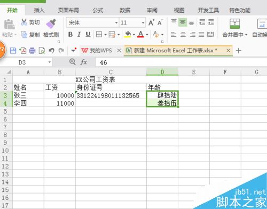Image resolution: width=267 pixels, height=209 pixels.
Task: Open the 开发工具 tab
Action: (208, 10)
